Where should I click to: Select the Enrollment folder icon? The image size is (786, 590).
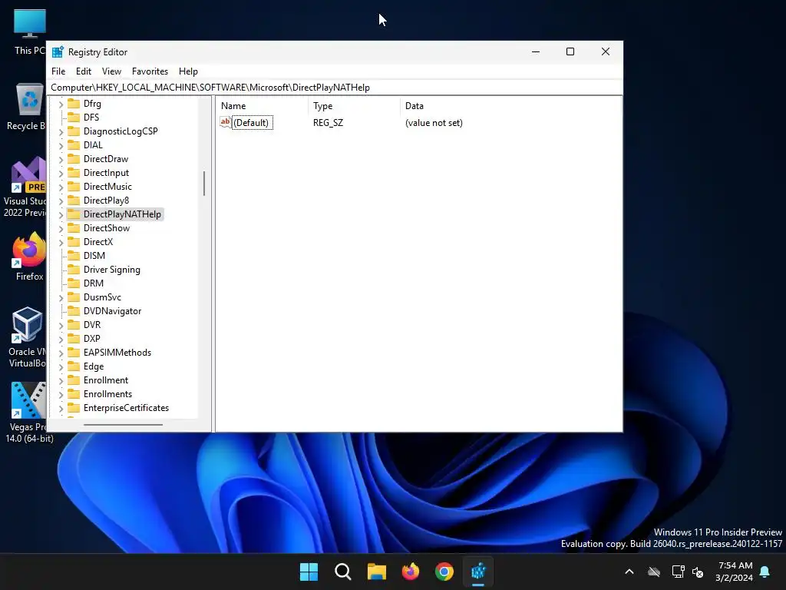tap(74, 380)
